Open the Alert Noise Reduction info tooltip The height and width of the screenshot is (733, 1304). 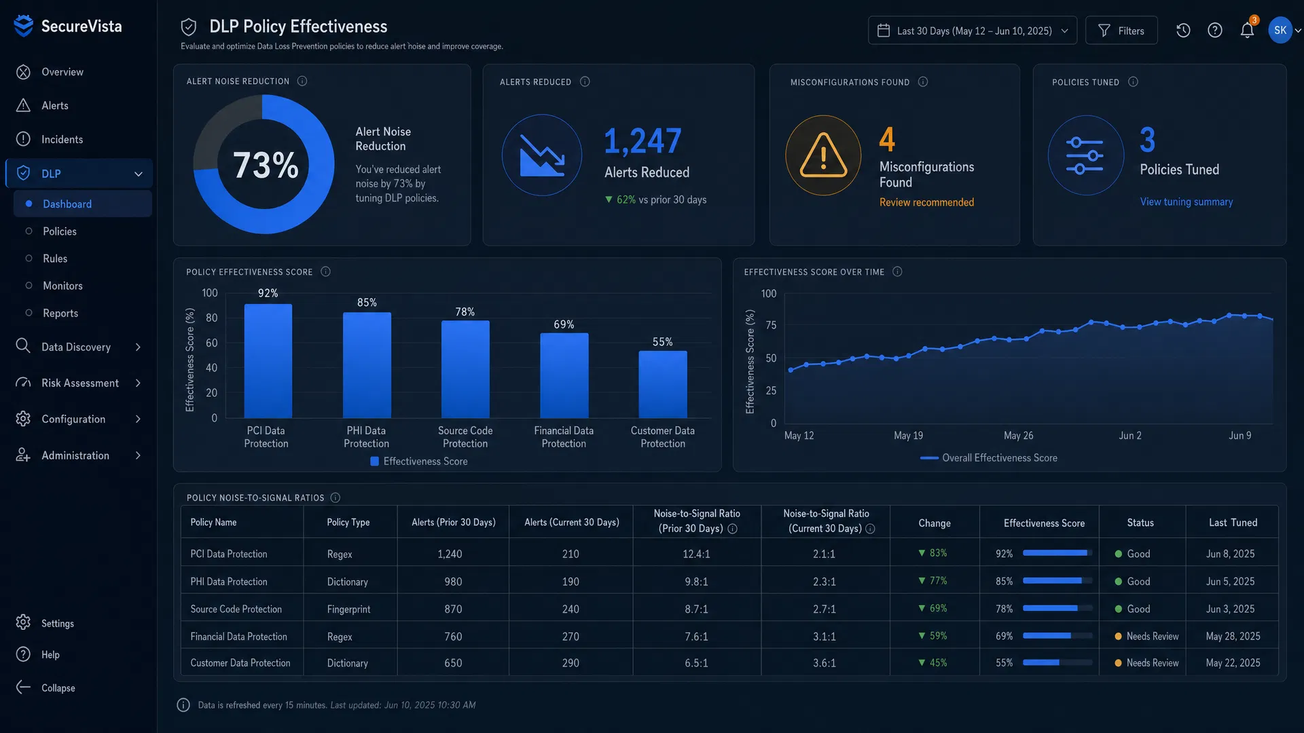[303, 81]
